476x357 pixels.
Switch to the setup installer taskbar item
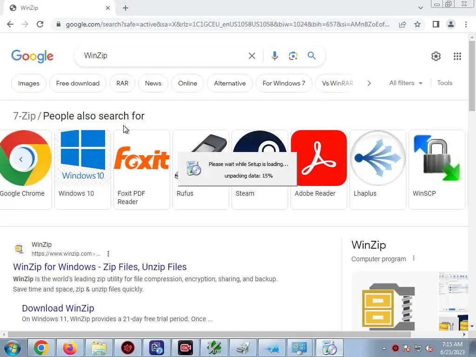click(x=330, y=348)
